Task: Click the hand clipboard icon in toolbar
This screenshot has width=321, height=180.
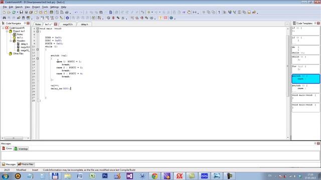Action: pyautogui.click(x=189, y=12)
